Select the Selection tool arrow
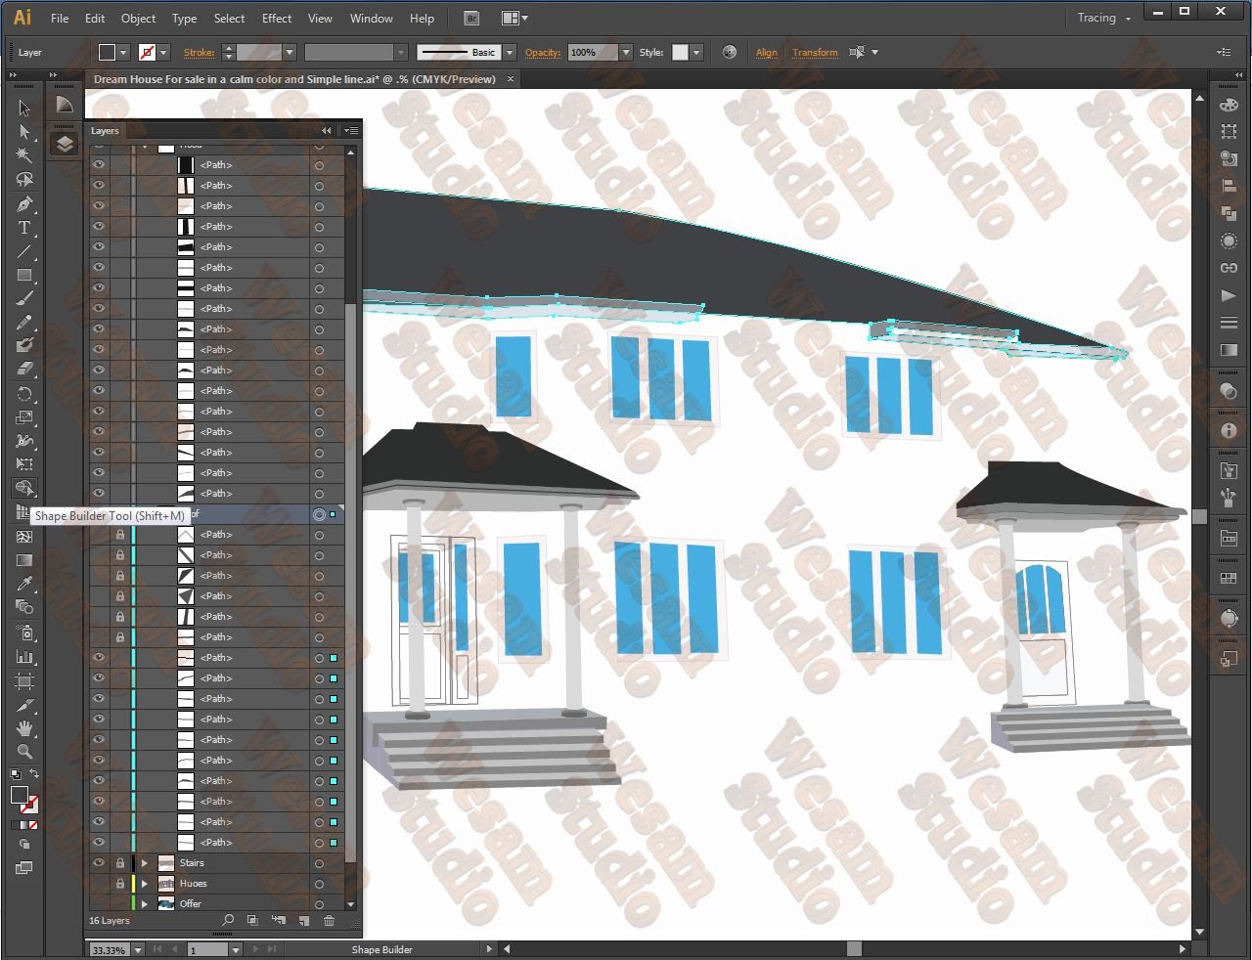This screenshot has height=960, width=1252. pyautogui.click(x=24, y=108)
